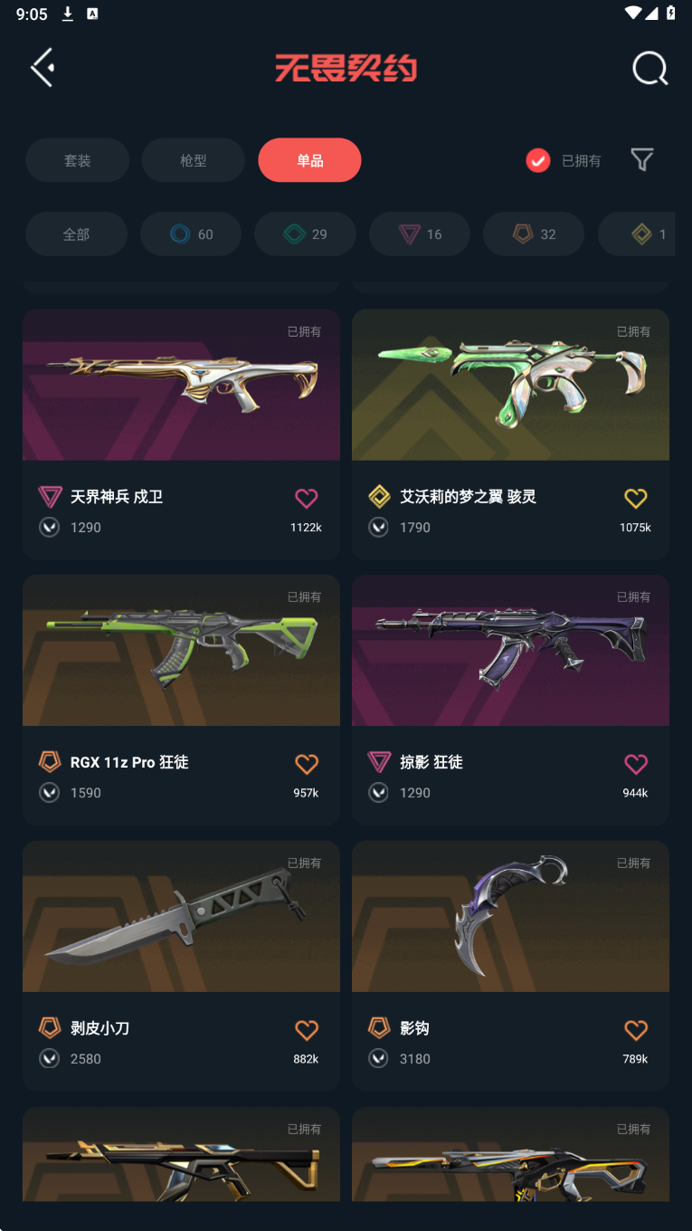This screenshot has width=692, height=1231.
Task: Toggle the 已拥有 owned checkbox
Action: coord(538,160)
